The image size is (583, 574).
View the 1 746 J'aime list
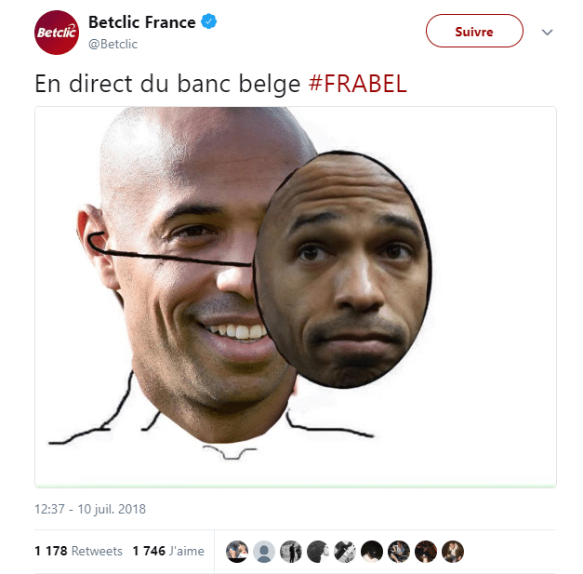(168, 551)
